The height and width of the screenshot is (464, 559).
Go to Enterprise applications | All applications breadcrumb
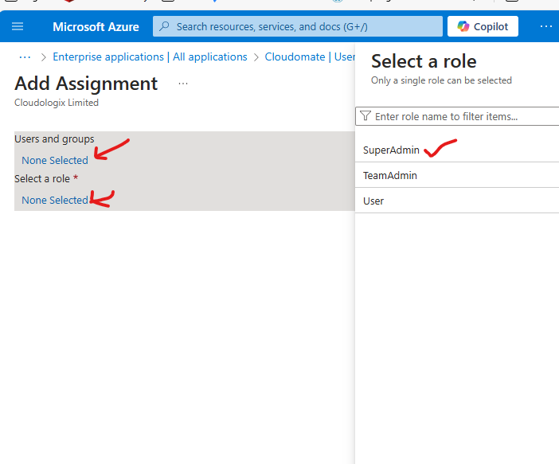click(150, 57)
